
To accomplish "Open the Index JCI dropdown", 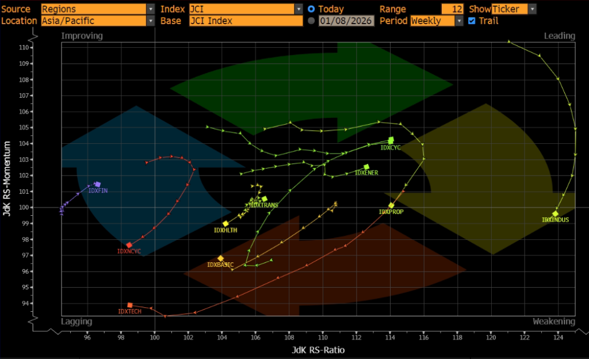I will click(x=299, y=9).
